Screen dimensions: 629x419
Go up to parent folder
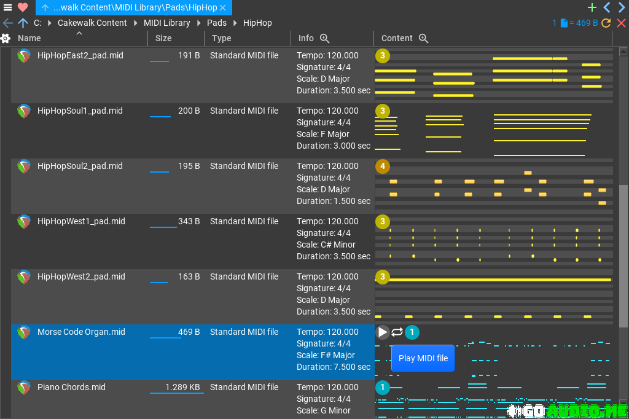[x=23, y=23]
